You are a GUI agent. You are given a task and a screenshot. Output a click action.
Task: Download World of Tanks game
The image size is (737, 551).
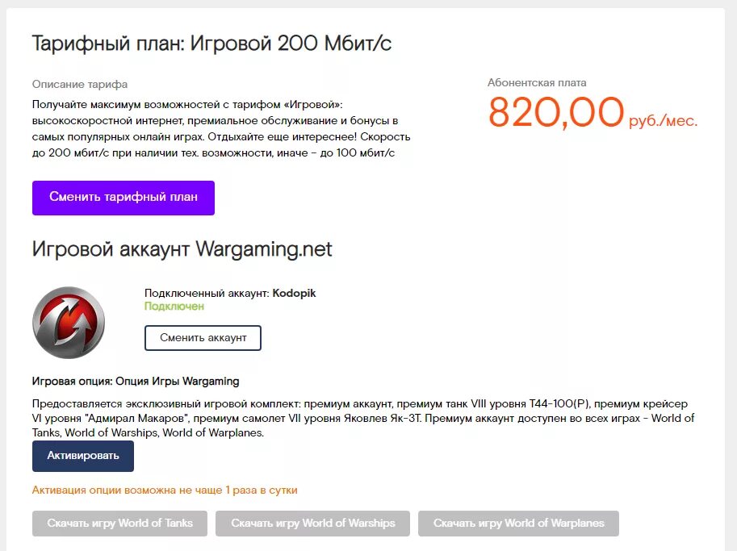[x=119, y=524]
